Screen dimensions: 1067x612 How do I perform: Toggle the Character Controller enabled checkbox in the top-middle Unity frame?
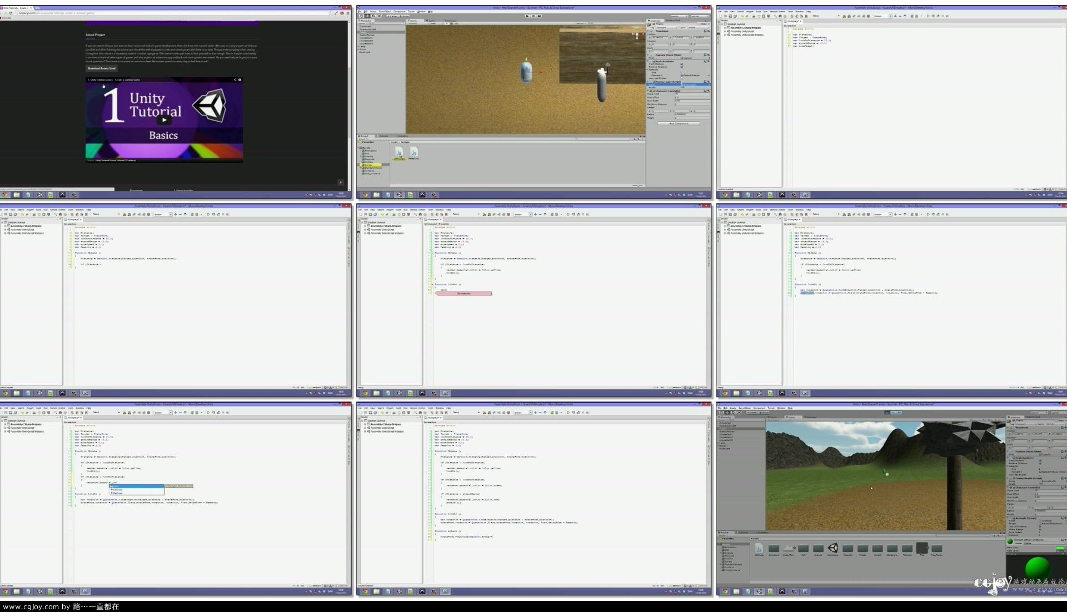pos(654,91)
